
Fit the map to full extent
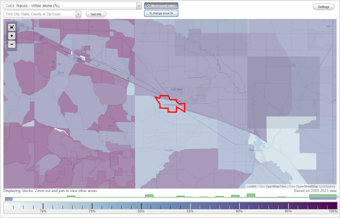[12, 27]
